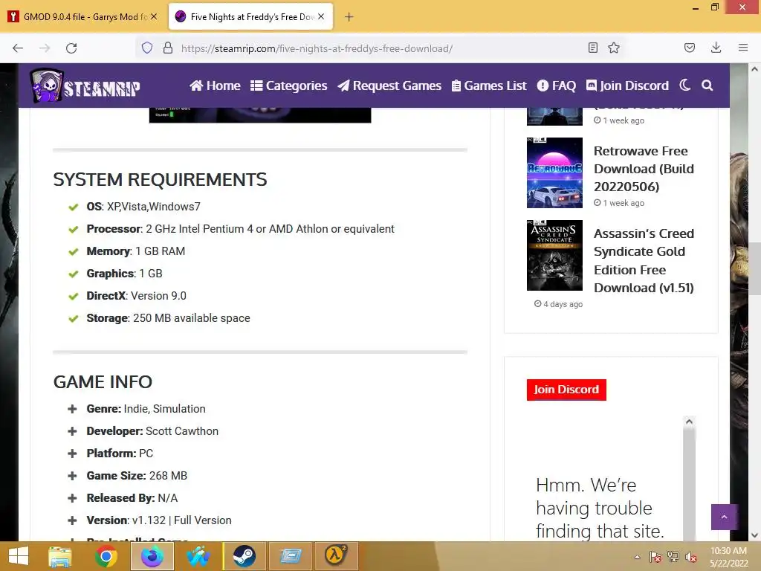Close the Five Nights at Freddy's tab

(x=321, y=16)
